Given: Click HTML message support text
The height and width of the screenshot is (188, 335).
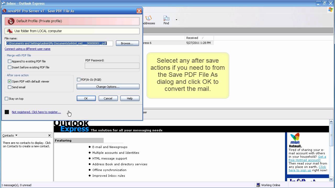Looking at the screenshot, I should pyautogui.click(x=110, y=158).
